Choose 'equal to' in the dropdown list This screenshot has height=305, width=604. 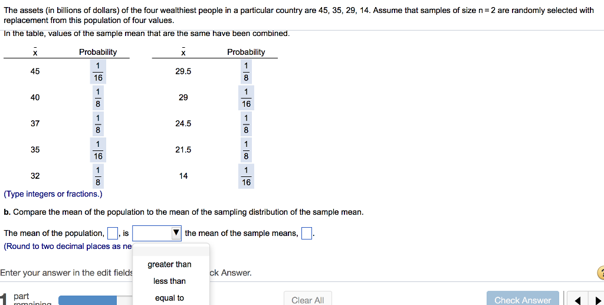pyautogui.click(x=169, y=298)
